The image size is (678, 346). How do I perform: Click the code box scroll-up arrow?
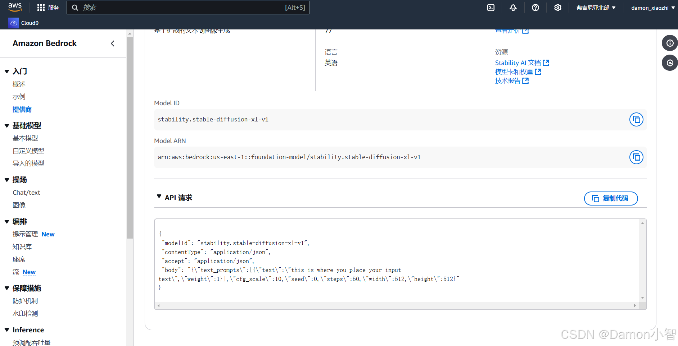click(642, 223)
